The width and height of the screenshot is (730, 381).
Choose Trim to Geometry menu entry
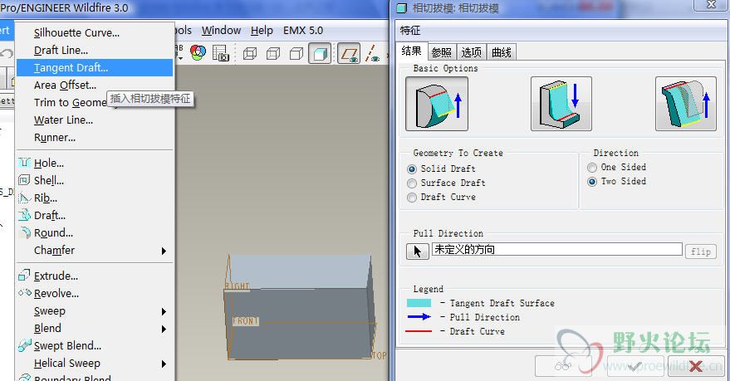(71, 102)
